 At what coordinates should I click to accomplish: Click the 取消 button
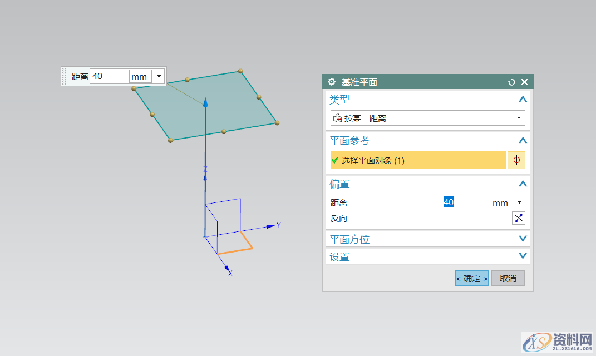pos(507,278)
